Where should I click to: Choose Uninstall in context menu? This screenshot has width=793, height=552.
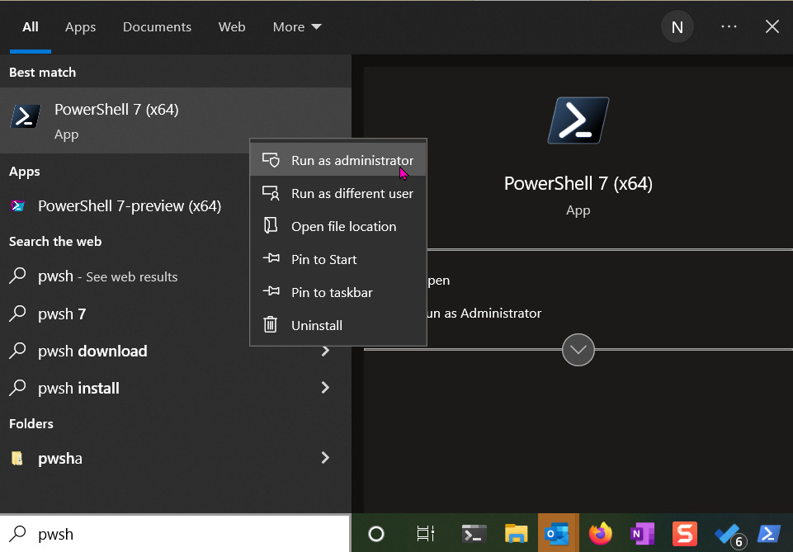338,325
